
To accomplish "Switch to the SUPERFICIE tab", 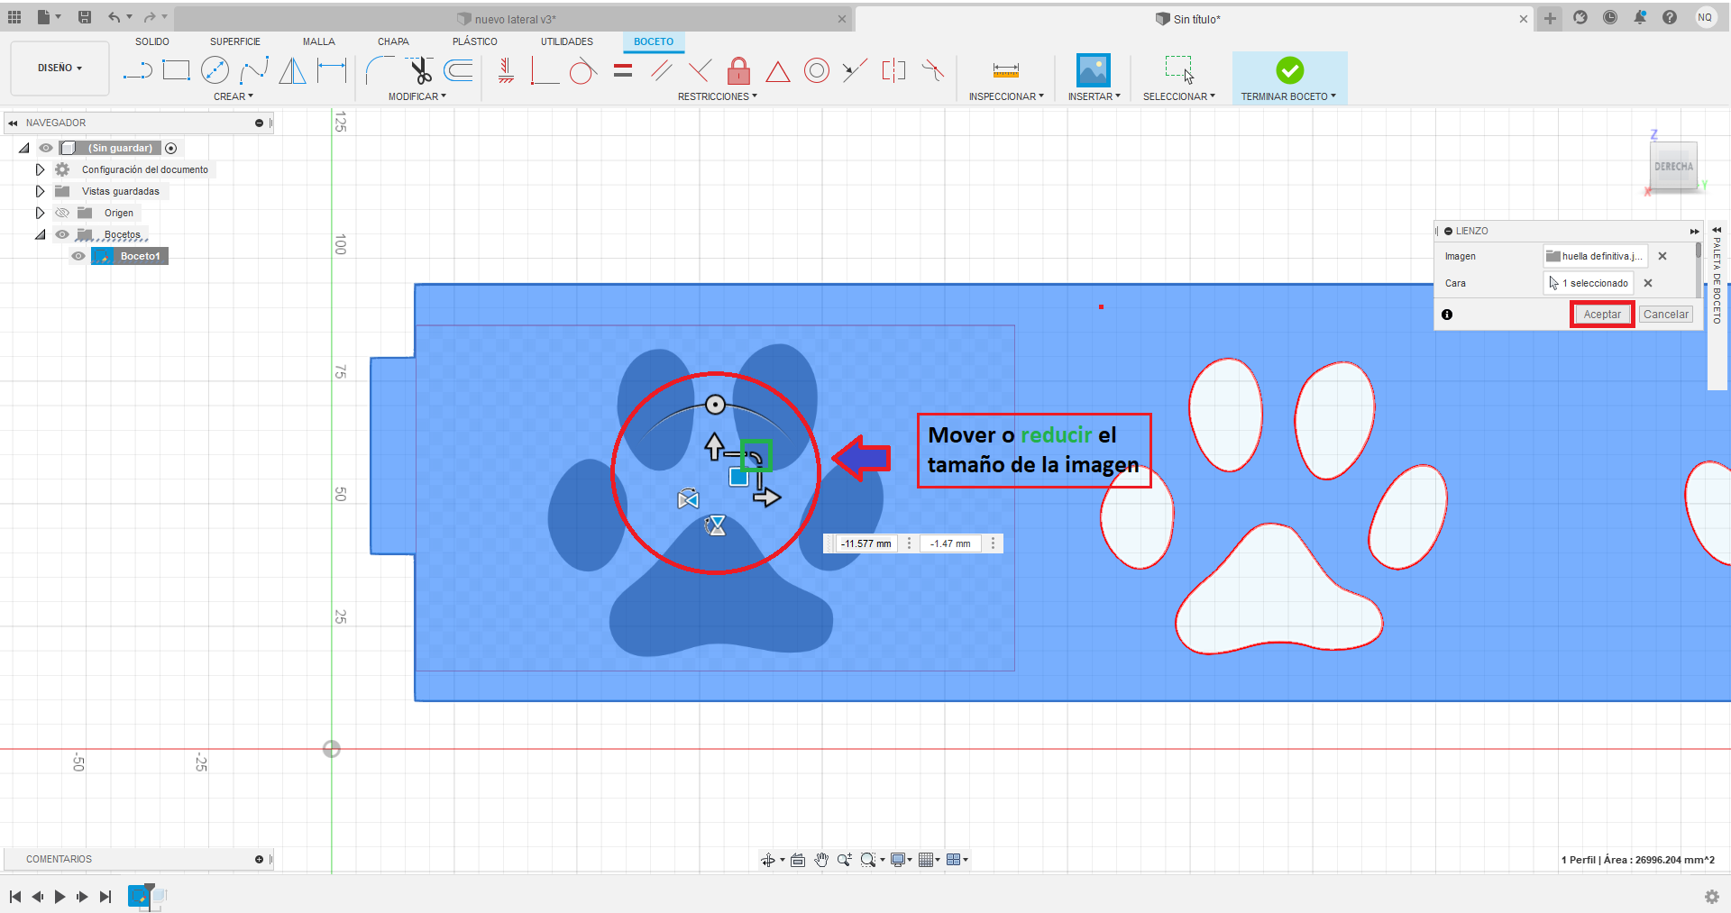I will 235,41.
